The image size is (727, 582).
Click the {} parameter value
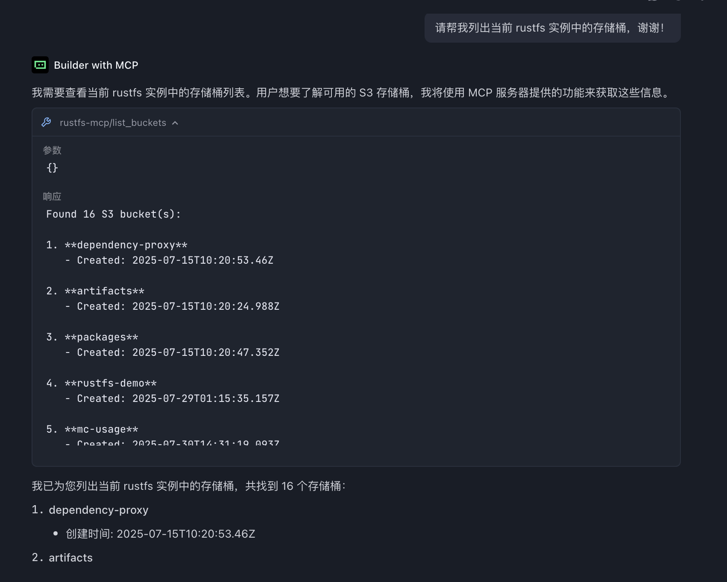click(52, 168)
